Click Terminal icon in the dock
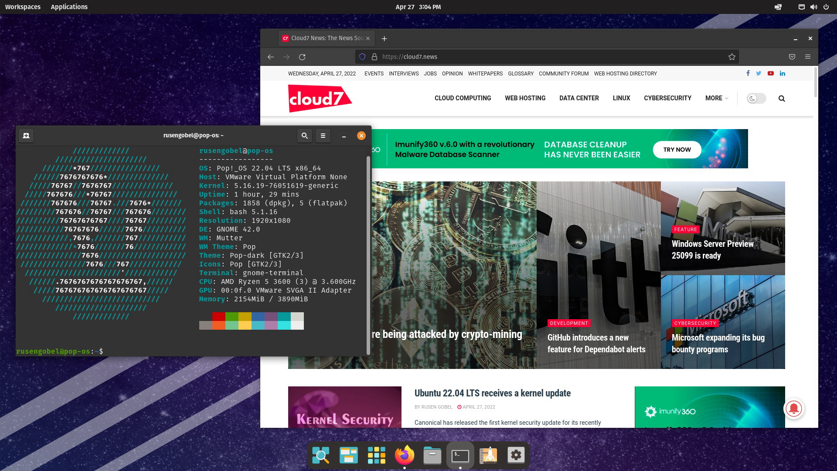The width and height of the screenshot is (837, 471). (460, 455)
